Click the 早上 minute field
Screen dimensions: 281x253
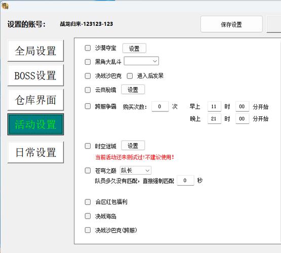pos(242,107)
